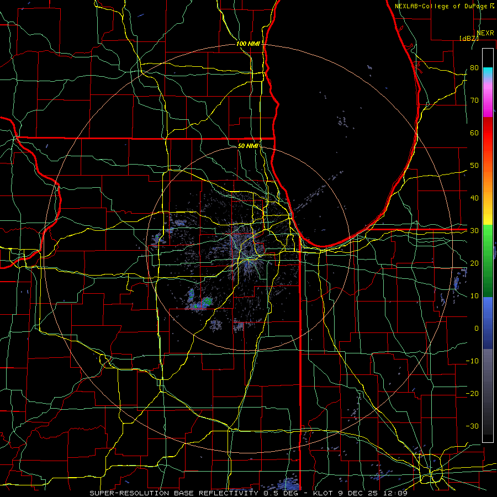Select the 60 value on dBZ scale
The height and width of the screenshot is (497, 497).
click(474, 133)
